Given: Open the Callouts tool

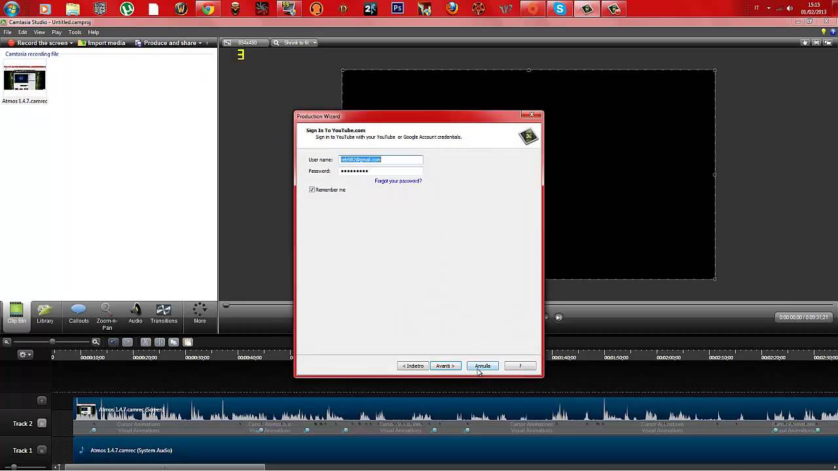Looking at the screenshot, I should tap(79, 313).
